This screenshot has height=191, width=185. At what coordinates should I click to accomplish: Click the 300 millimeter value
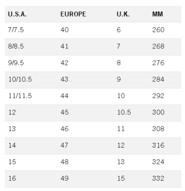coord(159,112)
